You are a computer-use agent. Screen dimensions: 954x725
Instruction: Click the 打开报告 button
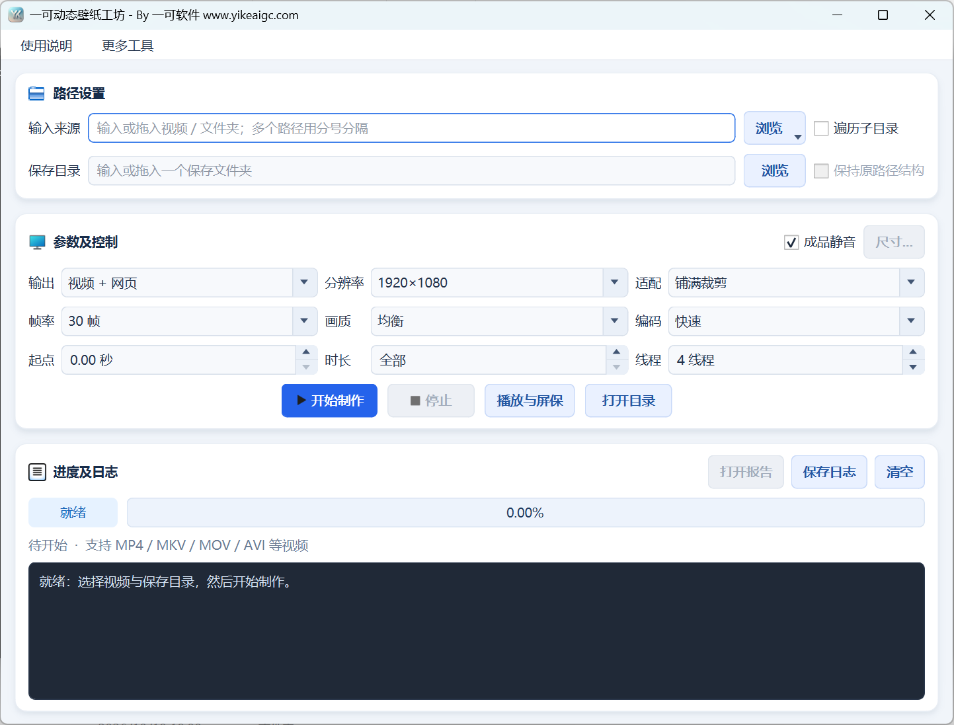(746, 472)
